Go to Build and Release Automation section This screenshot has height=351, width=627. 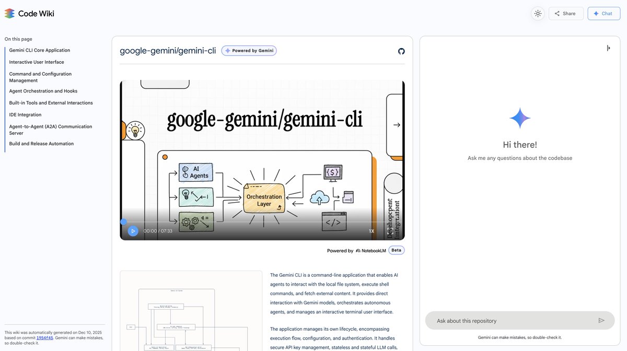point(41,144)
